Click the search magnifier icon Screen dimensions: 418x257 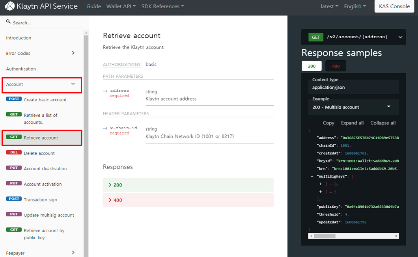[x=8, y=22]
